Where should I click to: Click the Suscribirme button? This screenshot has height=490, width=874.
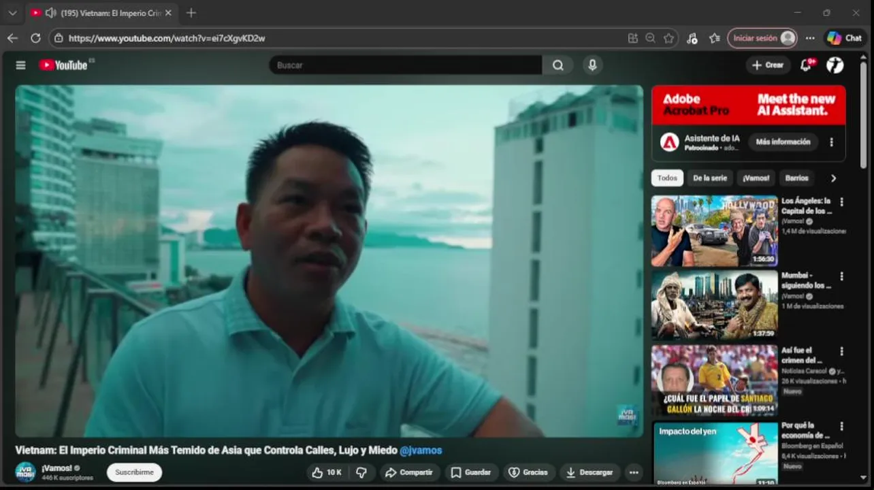pos(134,472)
